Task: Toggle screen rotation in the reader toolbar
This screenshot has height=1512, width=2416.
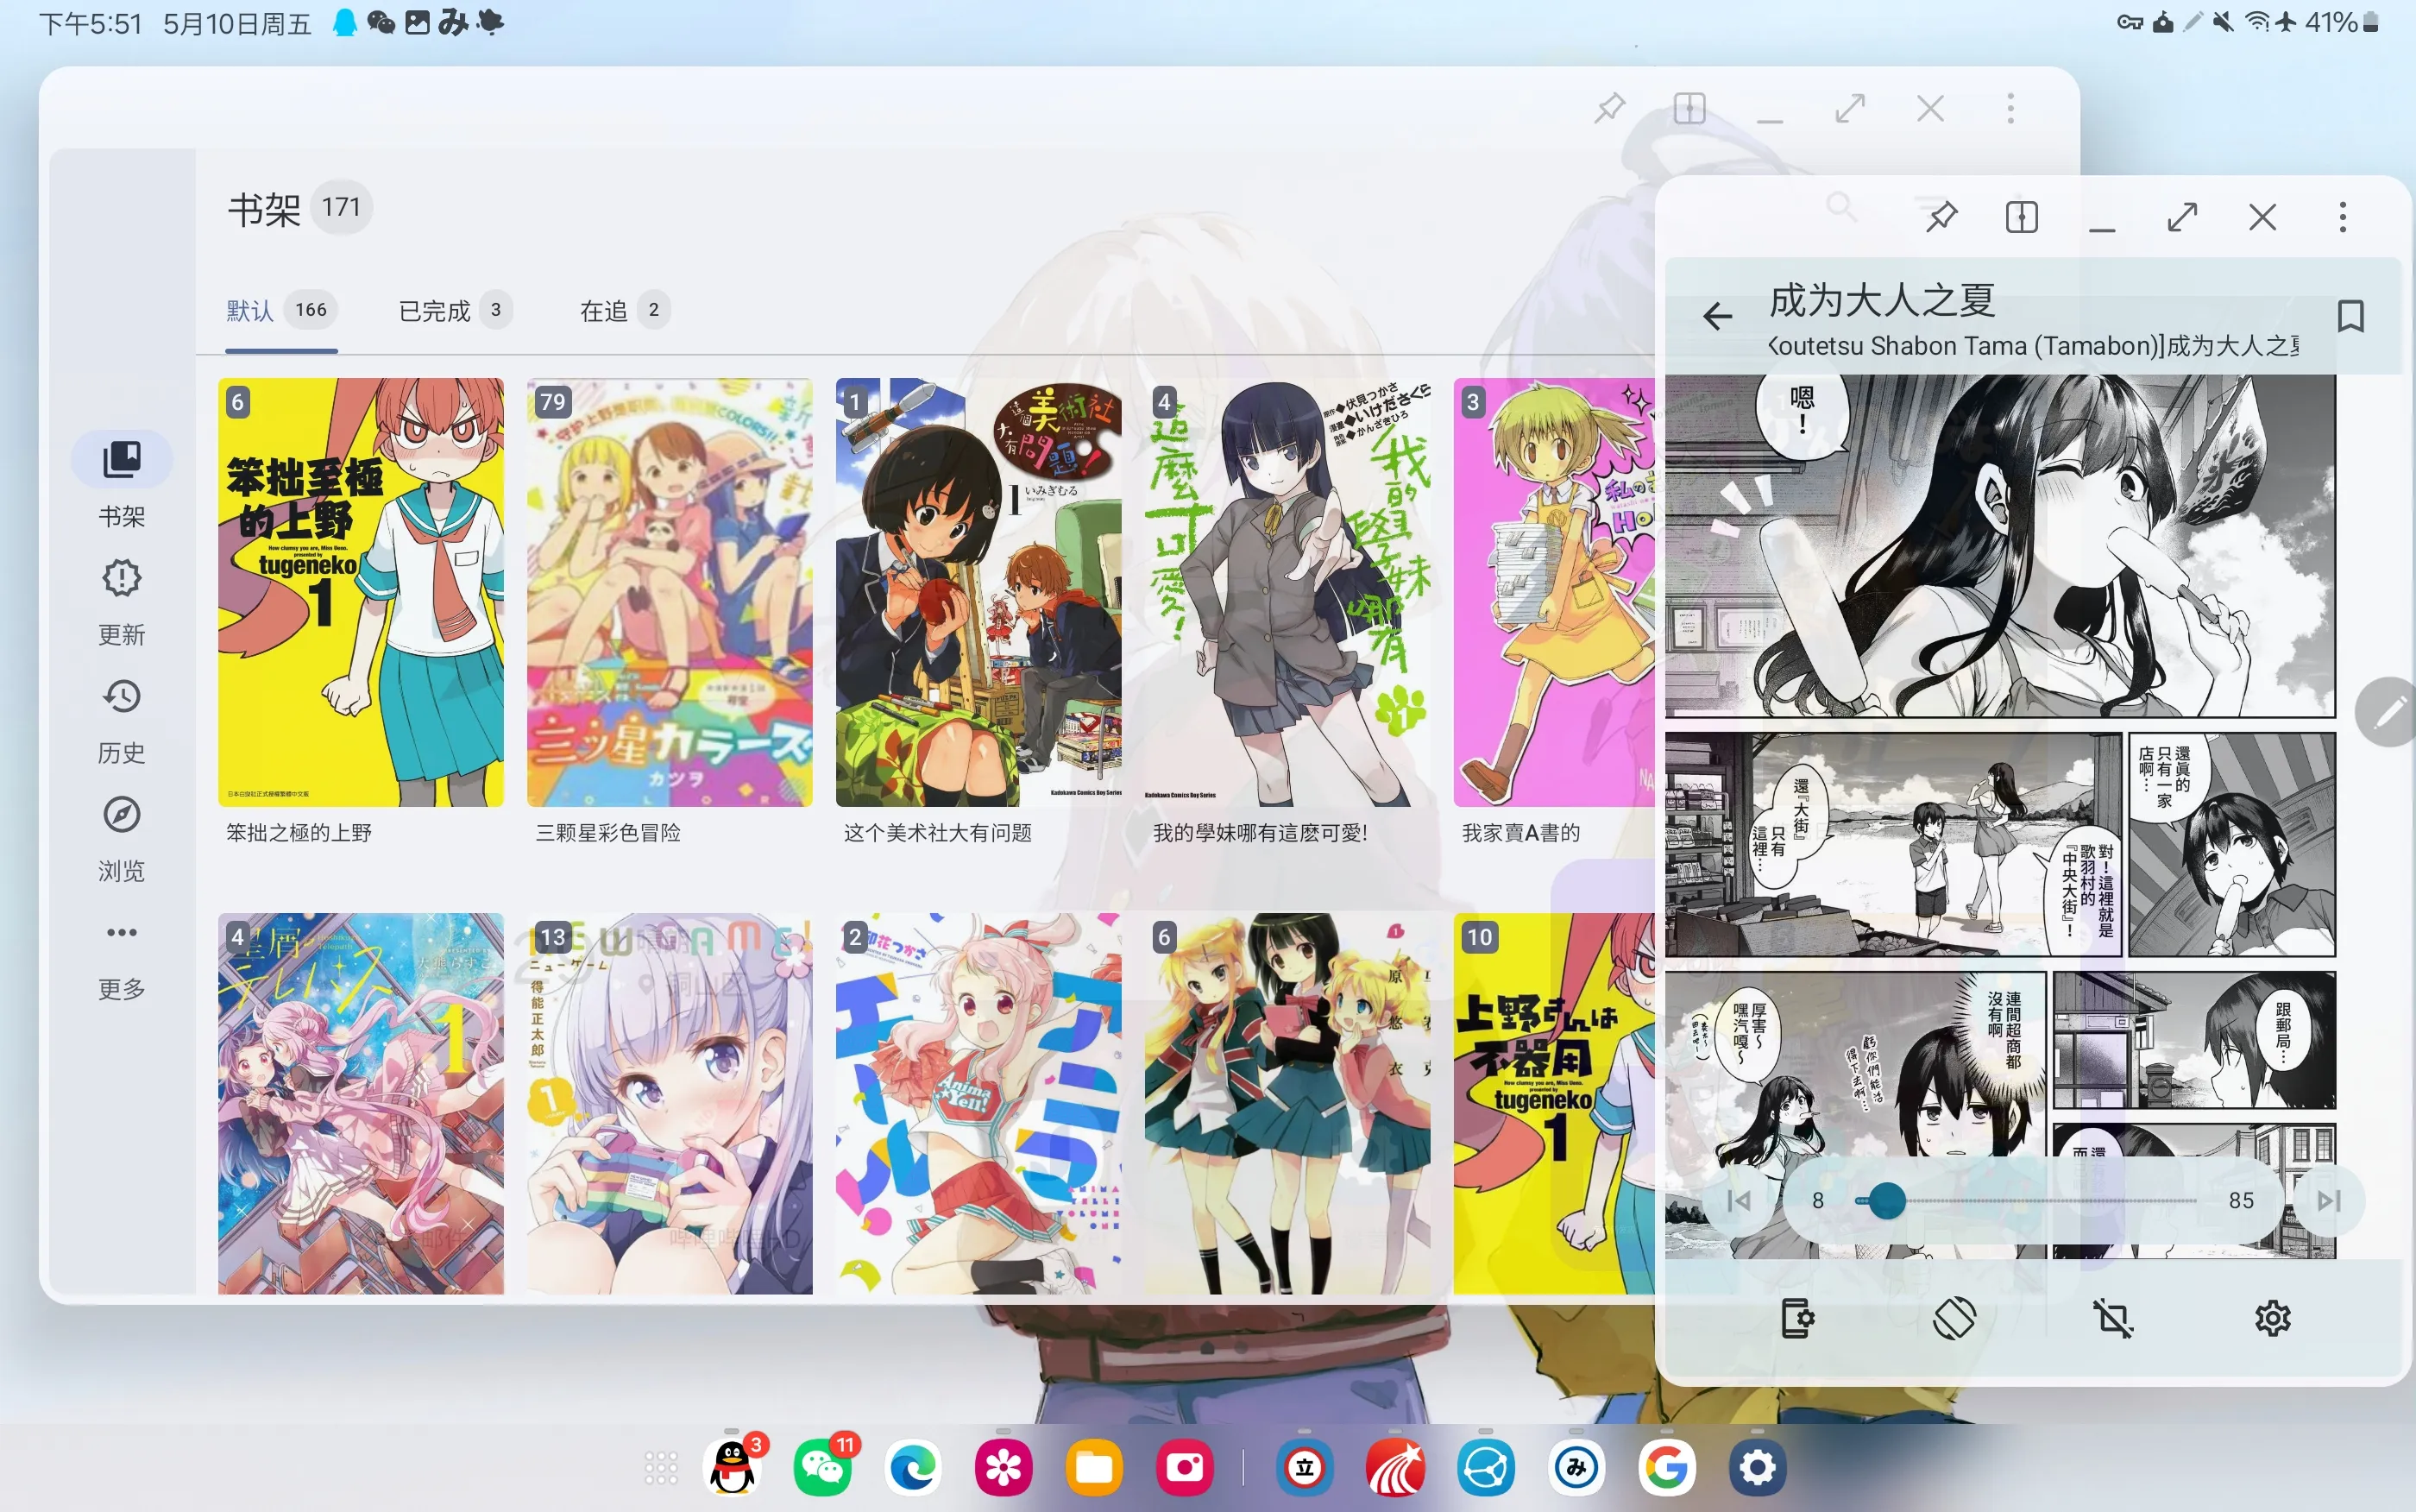Action: pyautogui.click(x=1956, y=1318)
